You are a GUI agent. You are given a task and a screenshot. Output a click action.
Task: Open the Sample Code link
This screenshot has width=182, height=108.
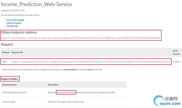(x=12, y=26)
